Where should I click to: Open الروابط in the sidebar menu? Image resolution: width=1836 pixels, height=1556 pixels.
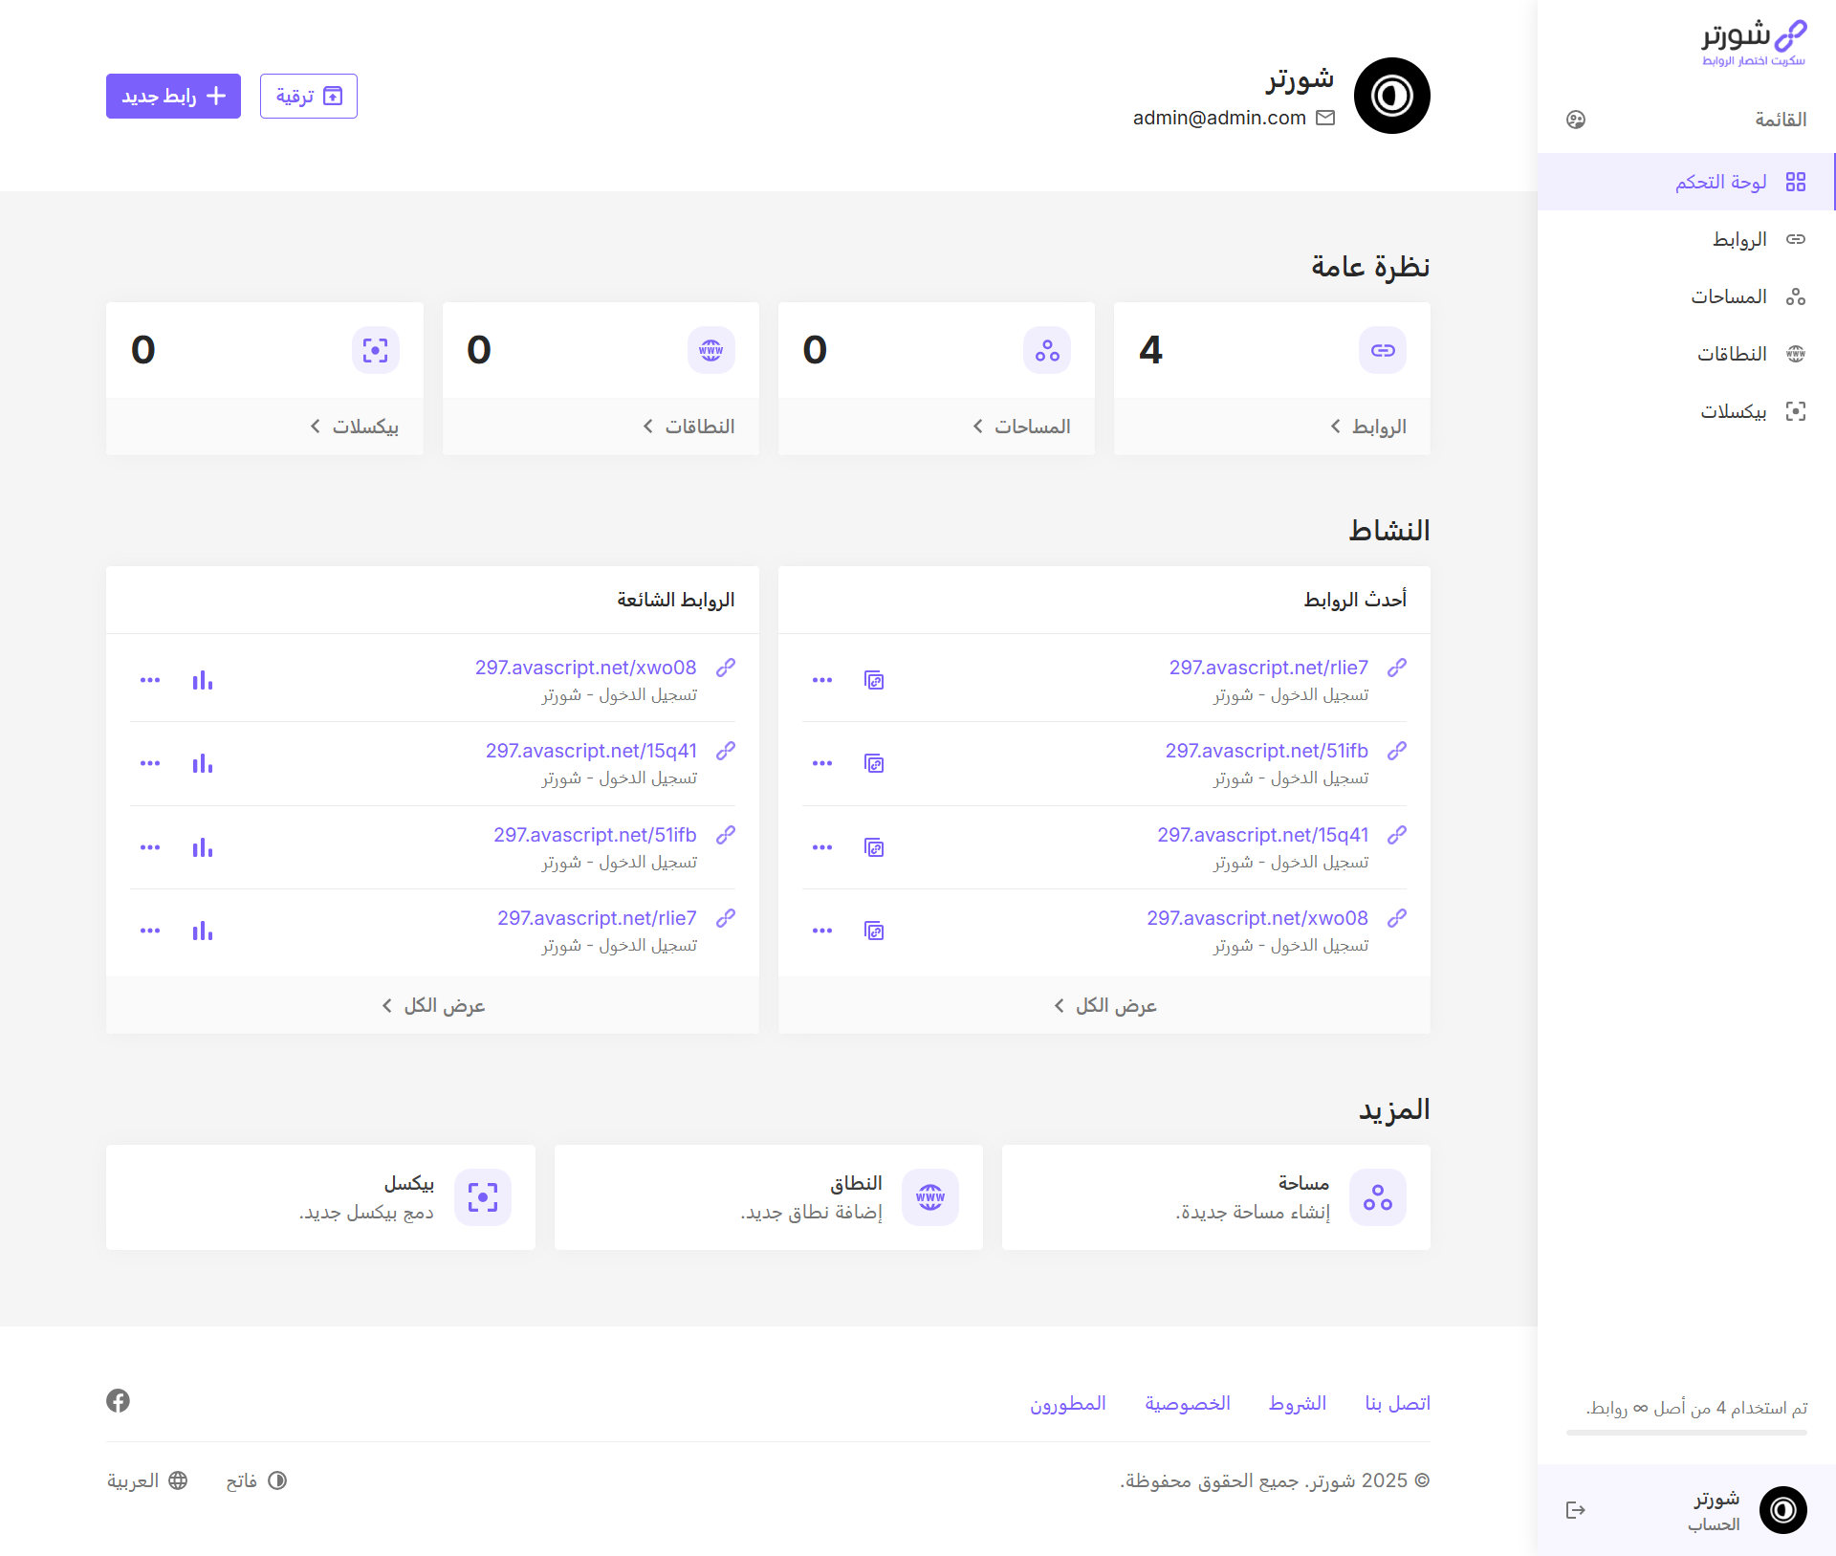click(x=1686, y=239)
